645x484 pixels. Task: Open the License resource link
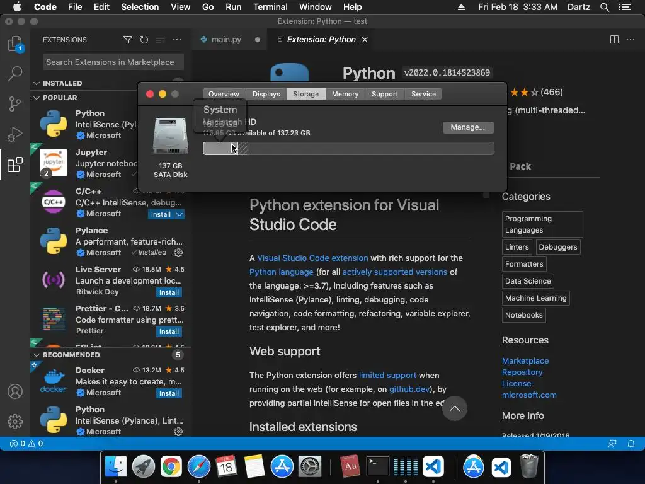point(517,384)
